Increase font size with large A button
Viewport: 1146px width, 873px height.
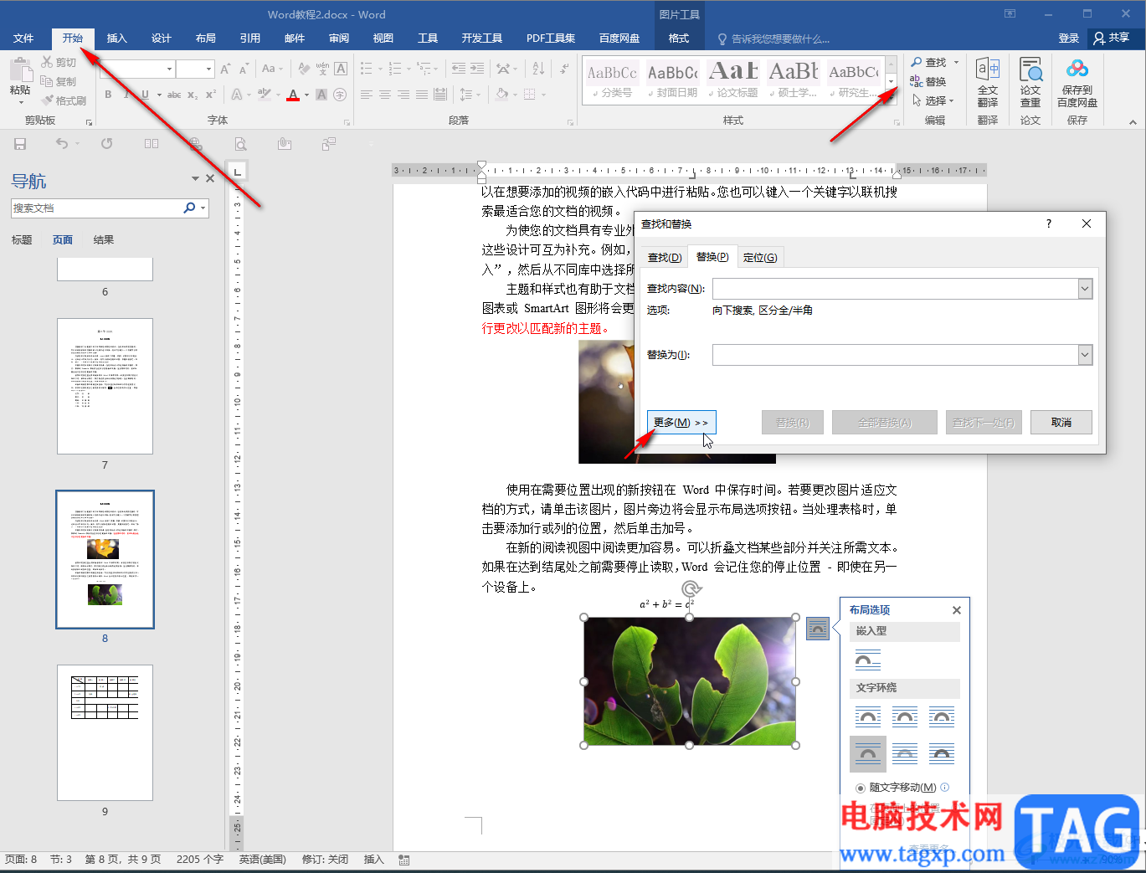tap(225, 69)
